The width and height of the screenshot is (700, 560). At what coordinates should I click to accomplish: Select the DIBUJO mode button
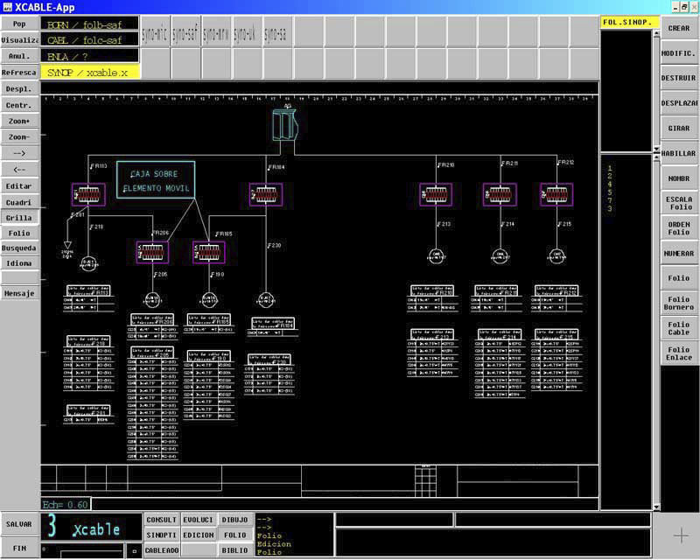[x=234, y=520]
